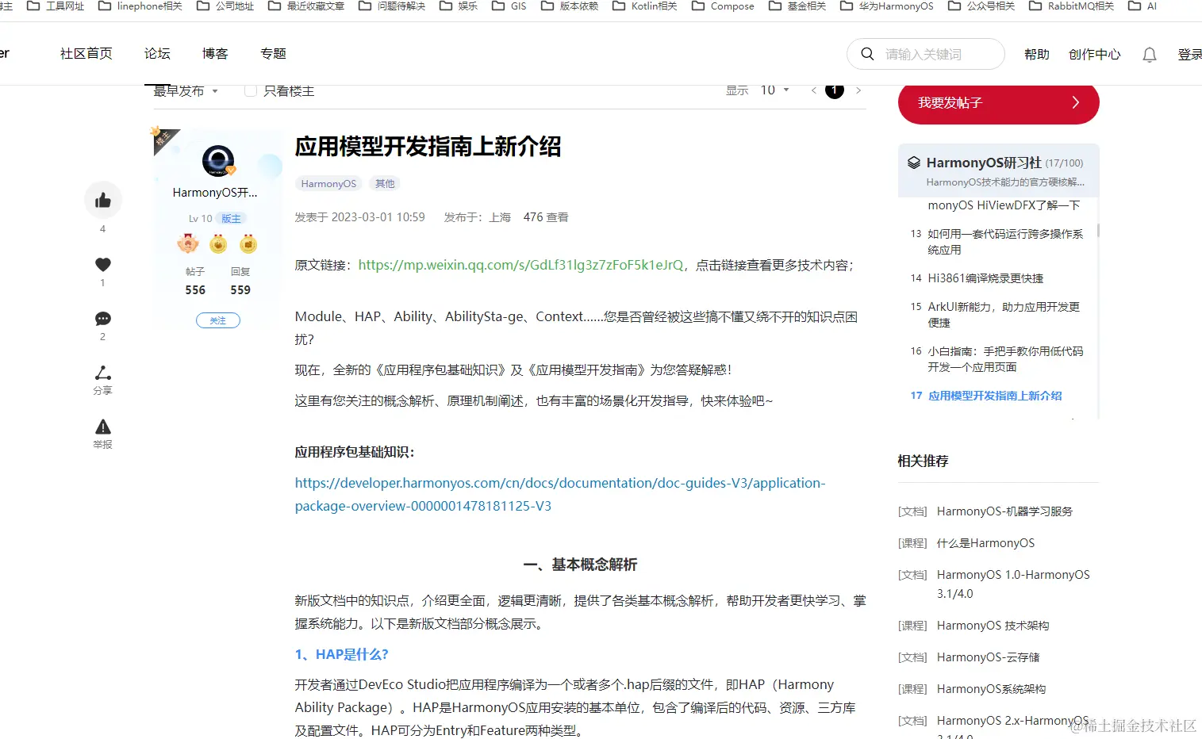Click the HarmonyOS研习社 series title
This screenshot has width=1202, height=739.
tap(984, 163)
